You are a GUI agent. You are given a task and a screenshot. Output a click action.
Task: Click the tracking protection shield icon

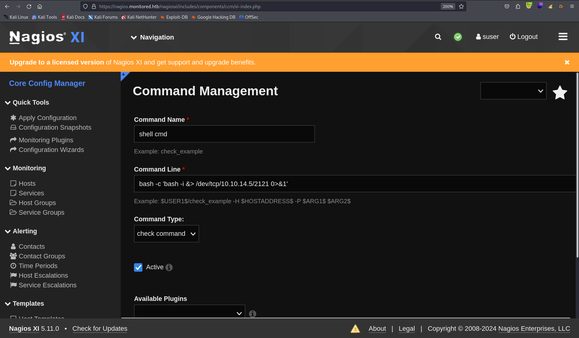pos(85,6)
